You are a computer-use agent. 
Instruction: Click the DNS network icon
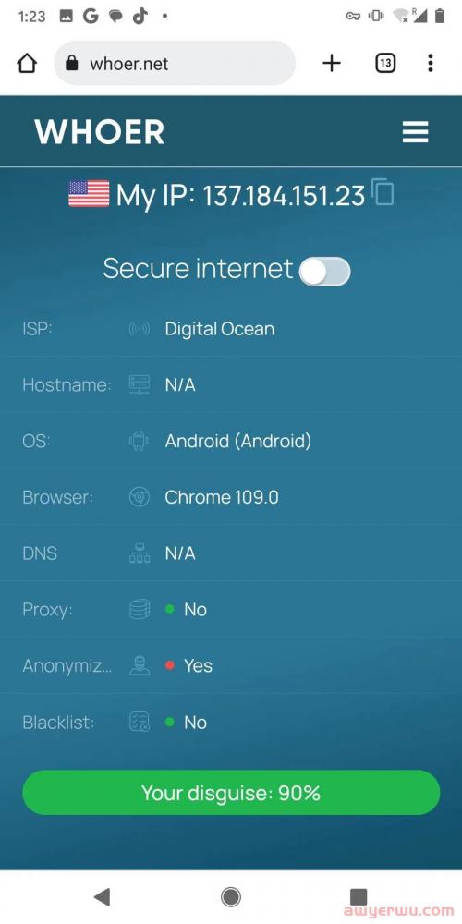(x=140, y=553)
